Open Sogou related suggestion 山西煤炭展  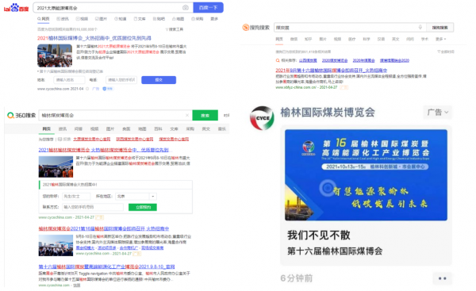click(308, 61)
